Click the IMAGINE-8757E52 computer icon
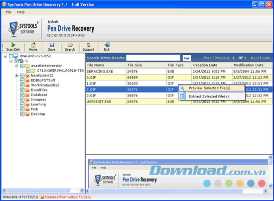The height and width of the screenshot is (201, 274). tap(16, 56)
